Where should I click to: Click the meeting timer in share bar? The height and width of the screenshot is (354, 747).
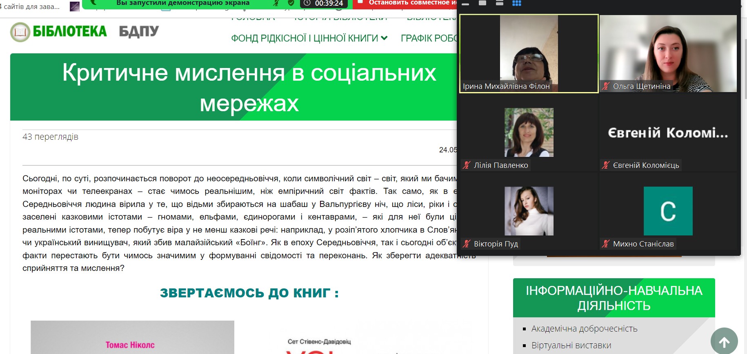click(324, 4)
